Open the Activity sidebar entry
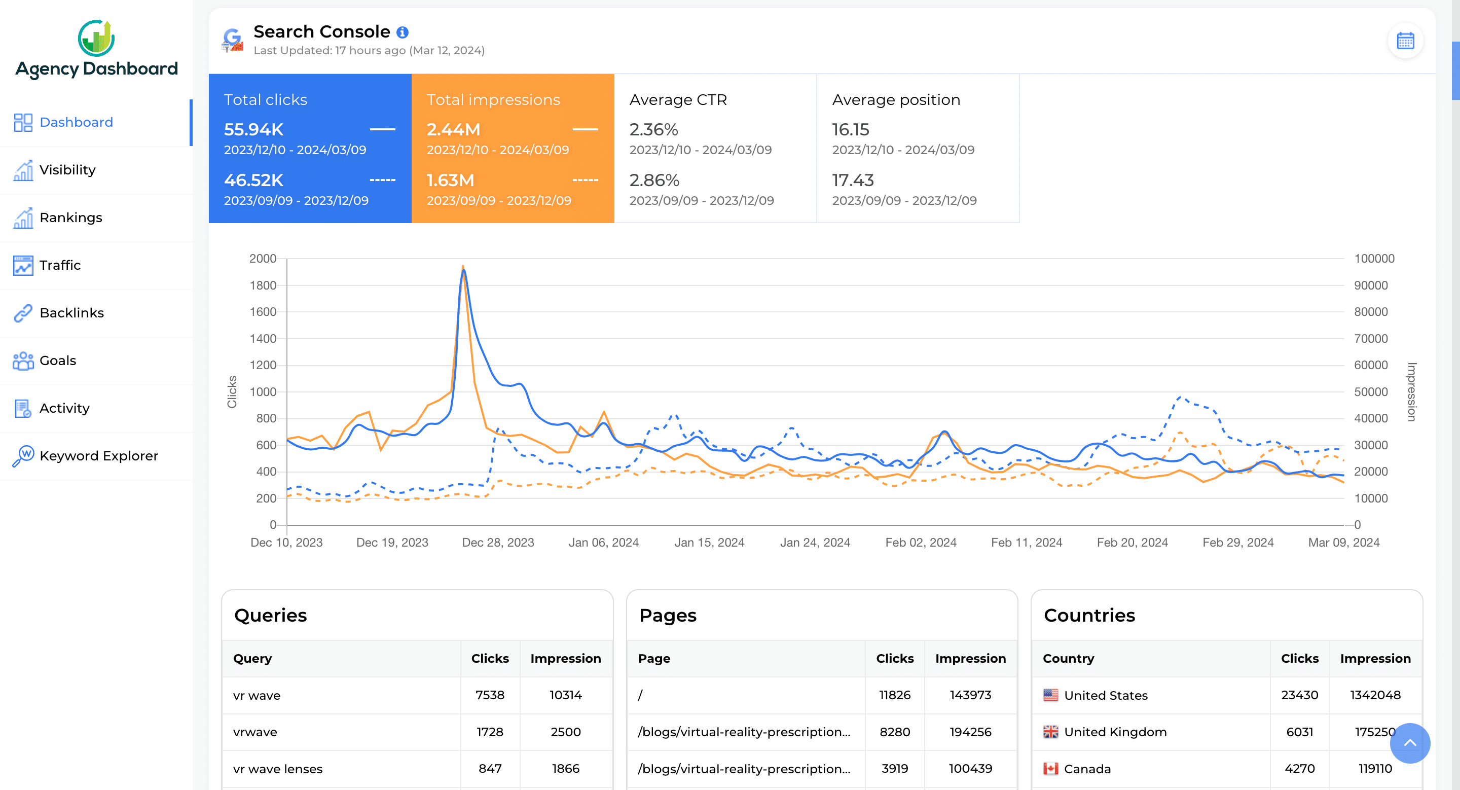Viewport: 1460px width, 790px height. [x=96, y=408]
